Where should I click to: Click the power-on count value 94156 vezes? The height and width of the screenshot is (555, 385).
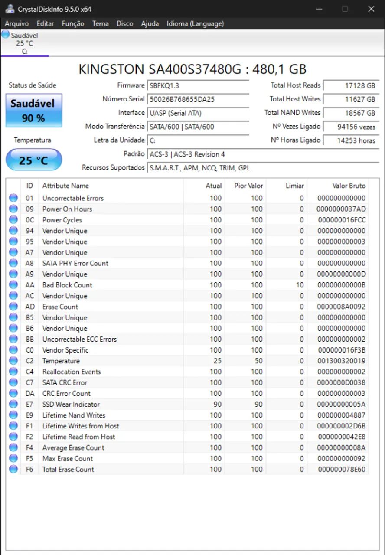[x=351, y=127]
